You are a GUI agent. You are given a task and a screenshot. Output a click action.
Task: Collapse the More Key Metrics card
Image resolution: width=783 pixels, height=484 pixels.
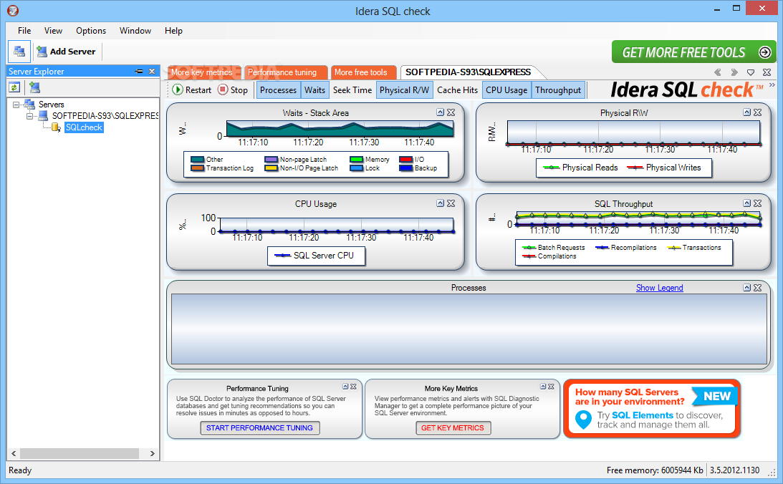[543, 386]
